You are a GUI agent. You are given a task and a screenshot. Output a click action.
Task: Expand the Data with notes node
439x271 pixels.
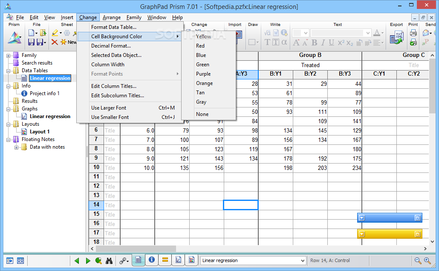click(16, 147)
